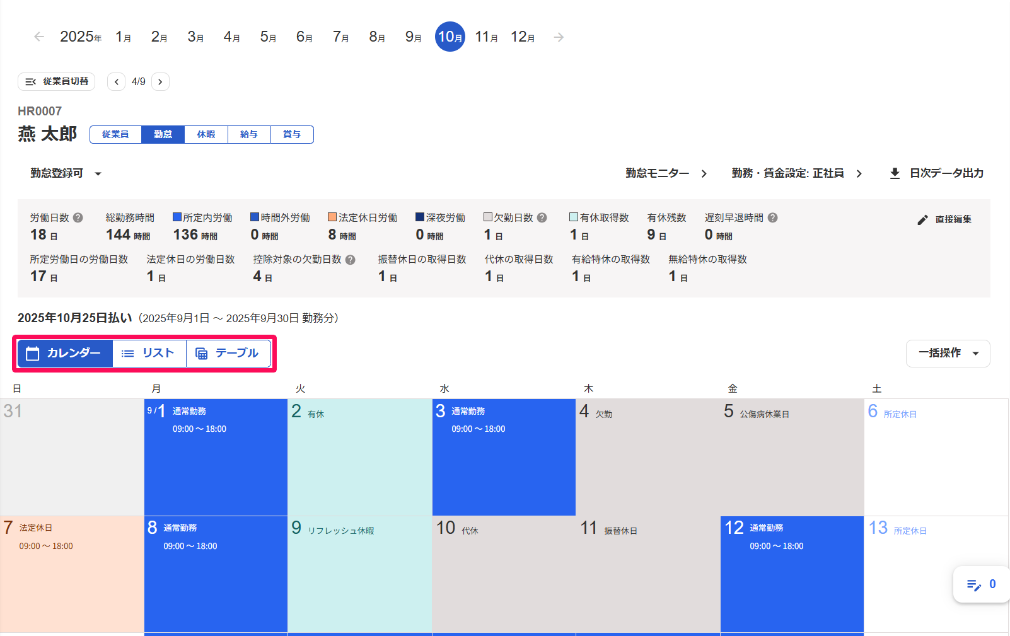Switch to the 休暇 tab
This screenshot has height=636, width=1010.
[x=206, y=134]
